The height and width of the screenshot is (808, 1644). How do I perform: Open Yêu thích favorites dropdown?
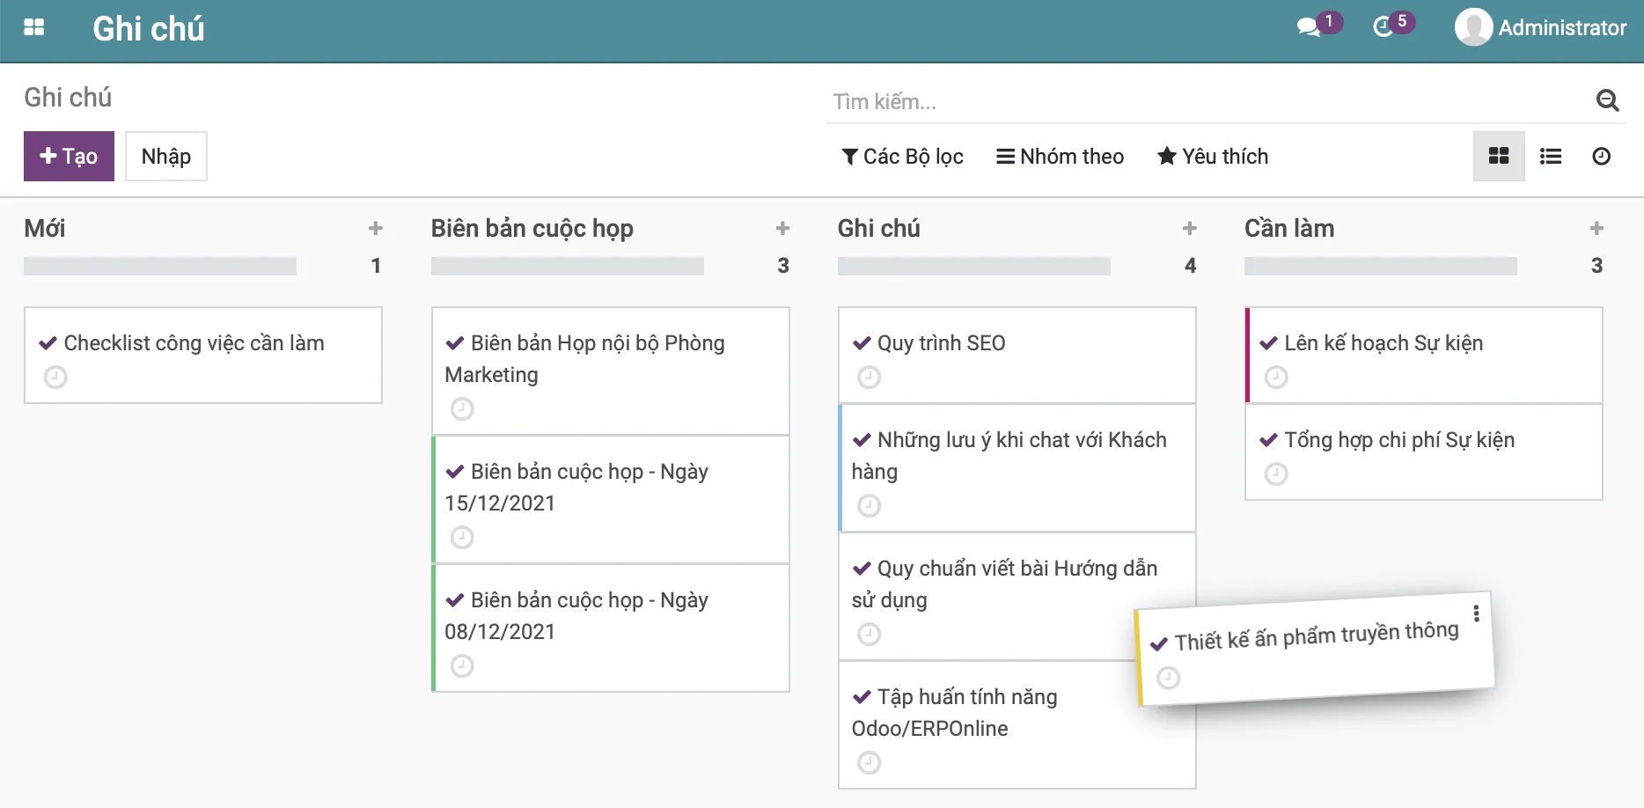tap(1213, 157)
